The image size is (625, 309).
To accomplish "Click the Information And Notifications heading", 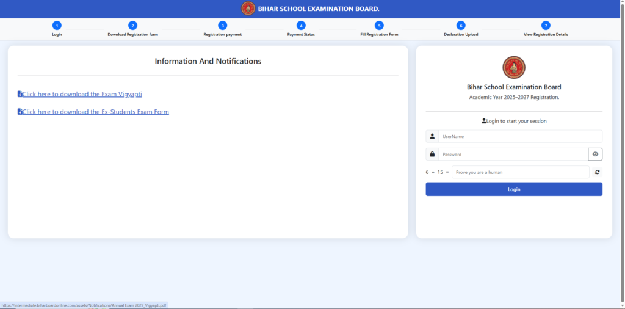I will [x=208, y=62].
